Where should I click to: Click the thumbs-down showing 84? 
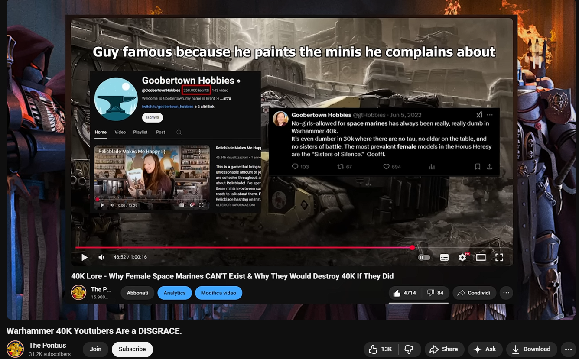click(x=435, y=293)
